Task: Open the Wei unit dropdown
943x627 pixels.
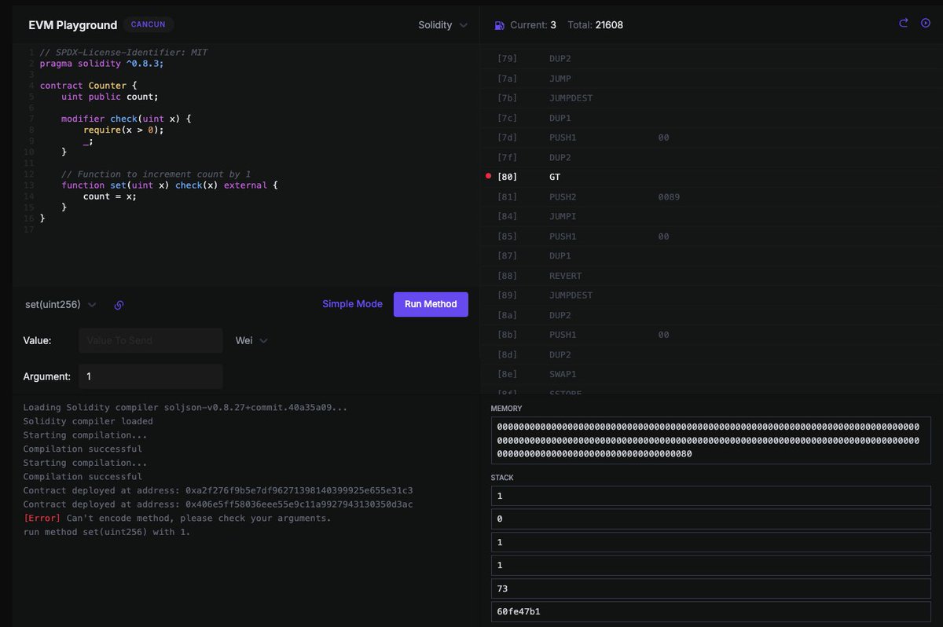Action: pos(251,341)
